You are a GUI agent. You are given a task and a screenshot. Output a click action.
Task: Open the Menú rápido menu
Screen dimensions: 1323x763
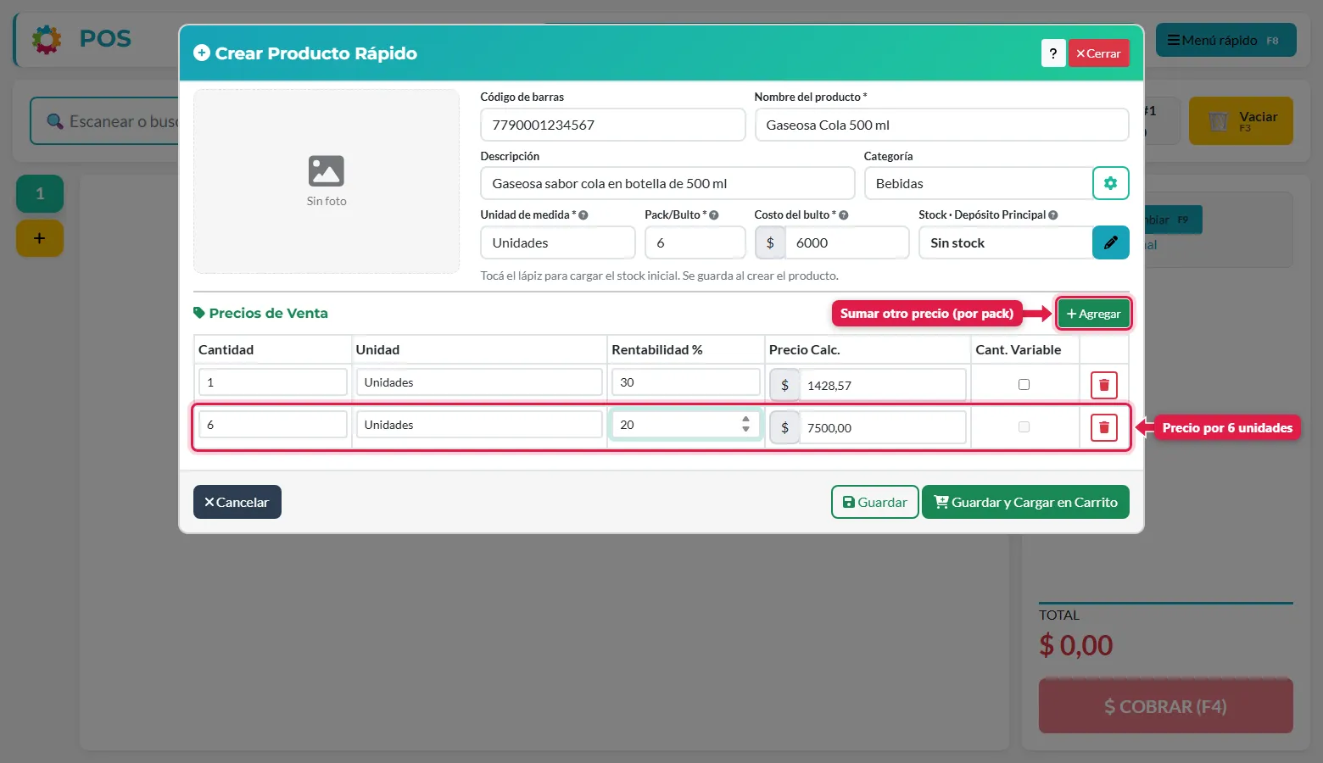tap(1225, 40)
